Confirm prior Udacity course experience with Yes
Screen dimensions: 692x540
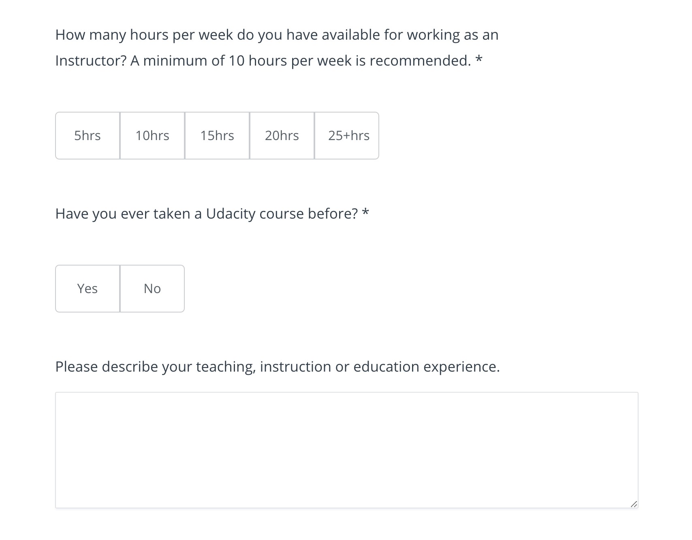click(87, 288)
